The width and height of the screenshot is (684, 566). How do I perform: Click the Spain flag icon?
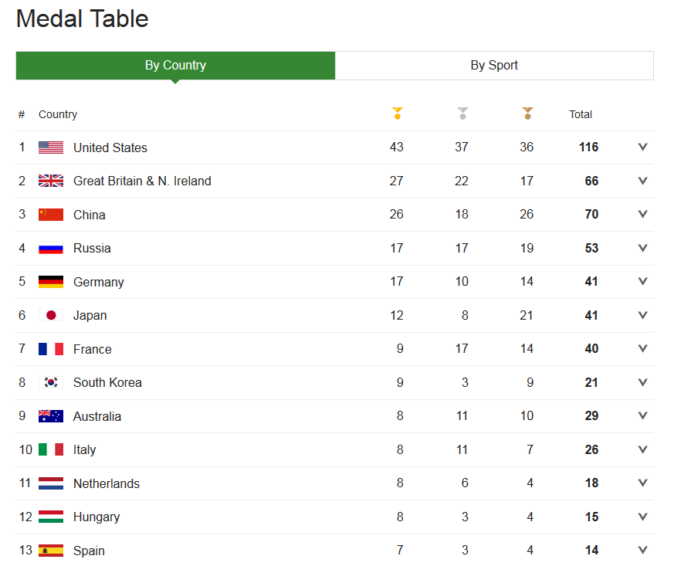pyautogui.click(x=49, y=550)
